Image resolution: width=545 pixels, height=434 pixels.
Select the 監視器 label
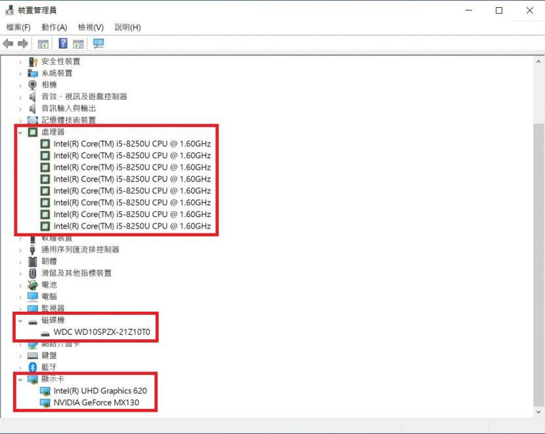click(x=53, y=308)
